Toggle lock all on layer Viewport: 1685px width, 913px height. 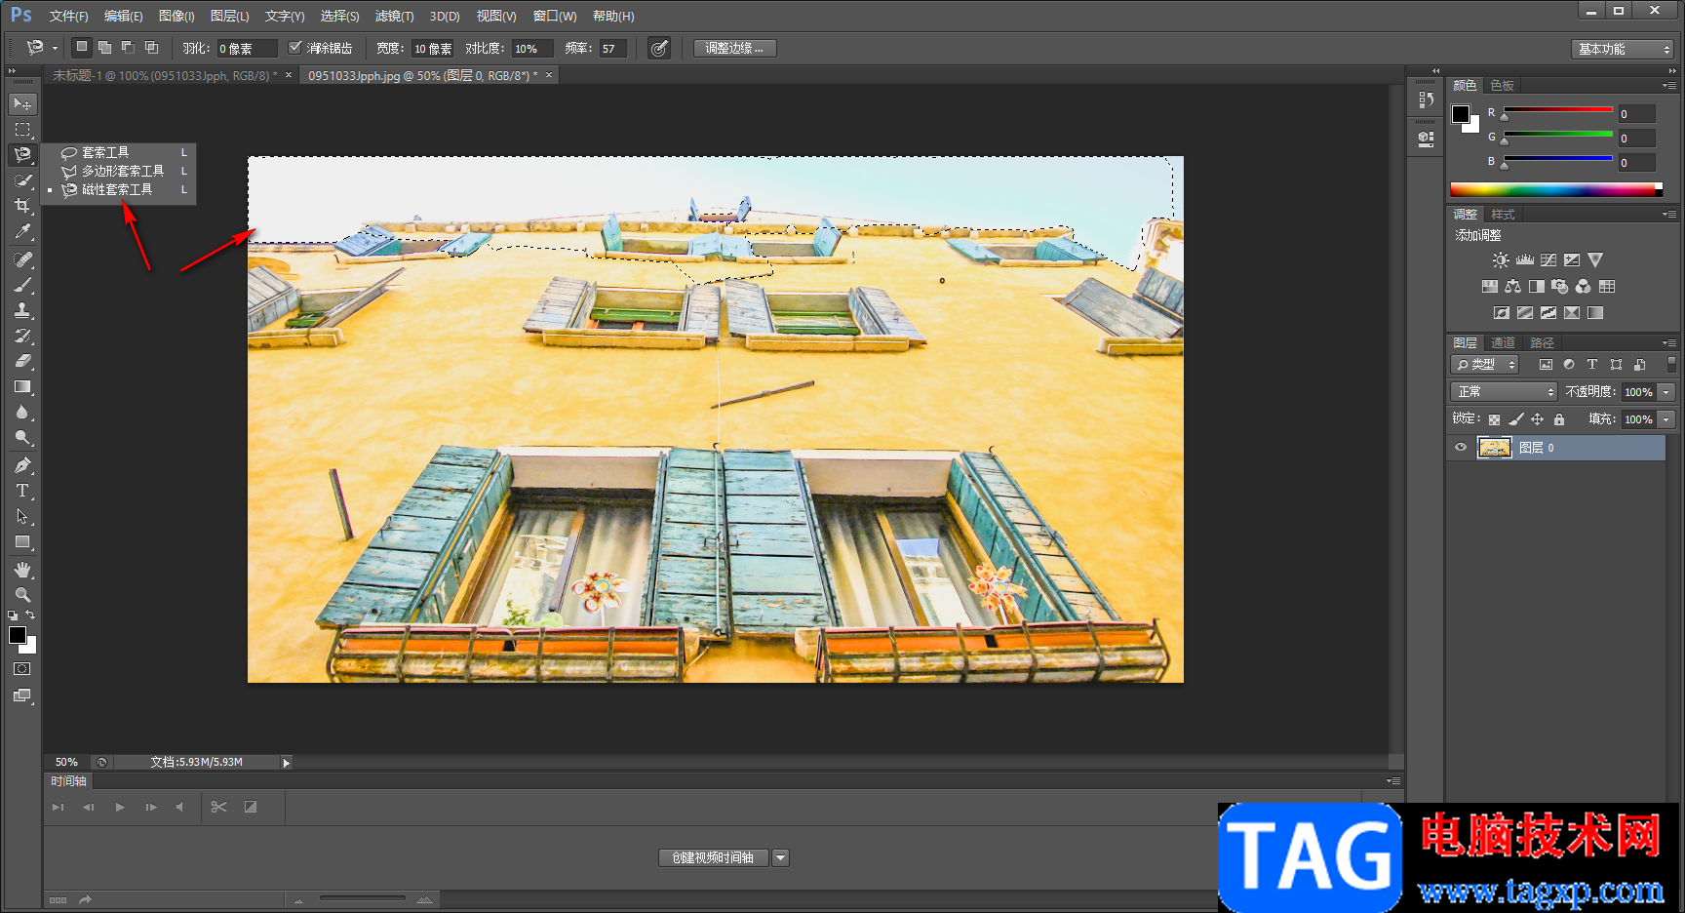coord(1559,419)
